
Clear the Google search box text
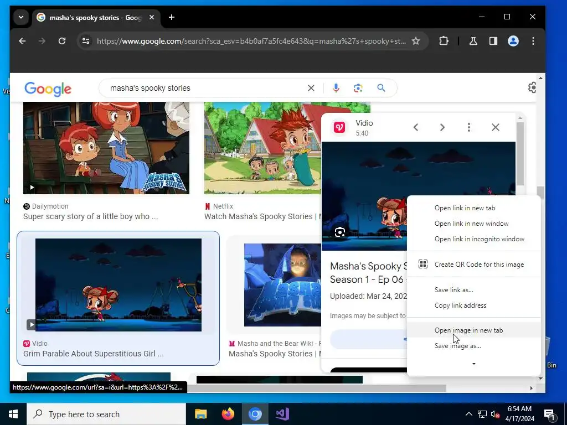(311, 88)
